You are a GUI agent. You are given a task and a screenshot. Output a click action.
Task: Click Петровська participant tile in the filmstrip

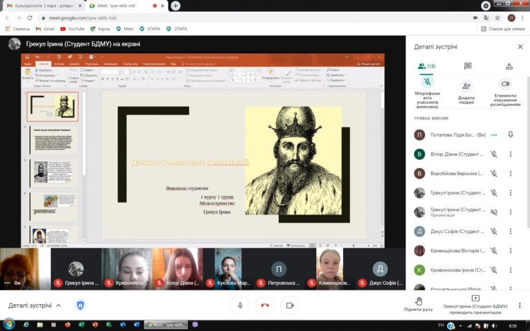click(x=278, y=270)
